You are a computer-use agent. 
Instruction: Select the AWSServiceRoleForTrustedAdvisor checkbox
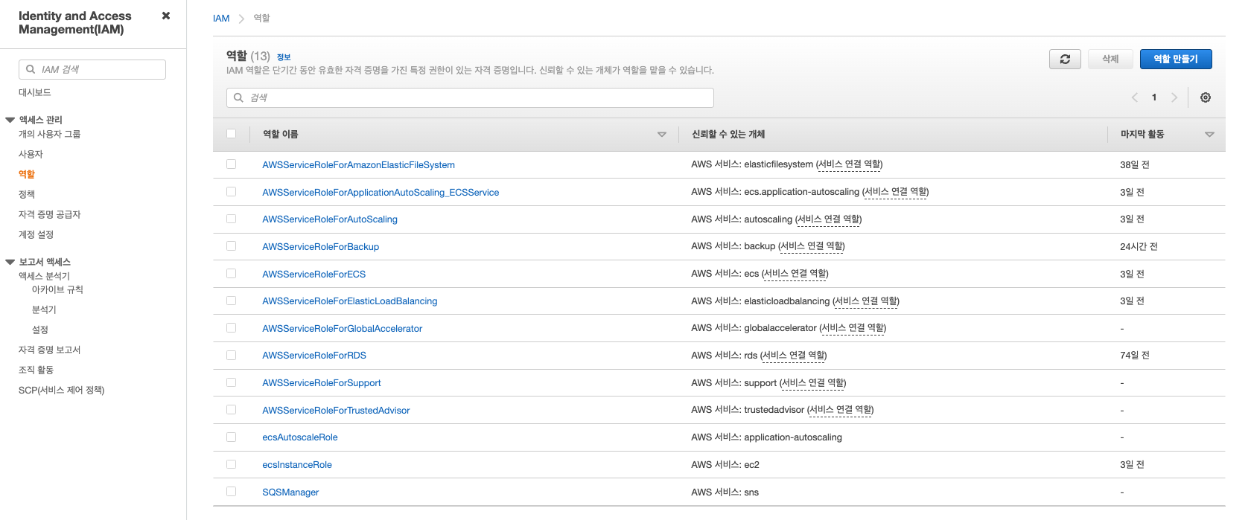(231, 410)
